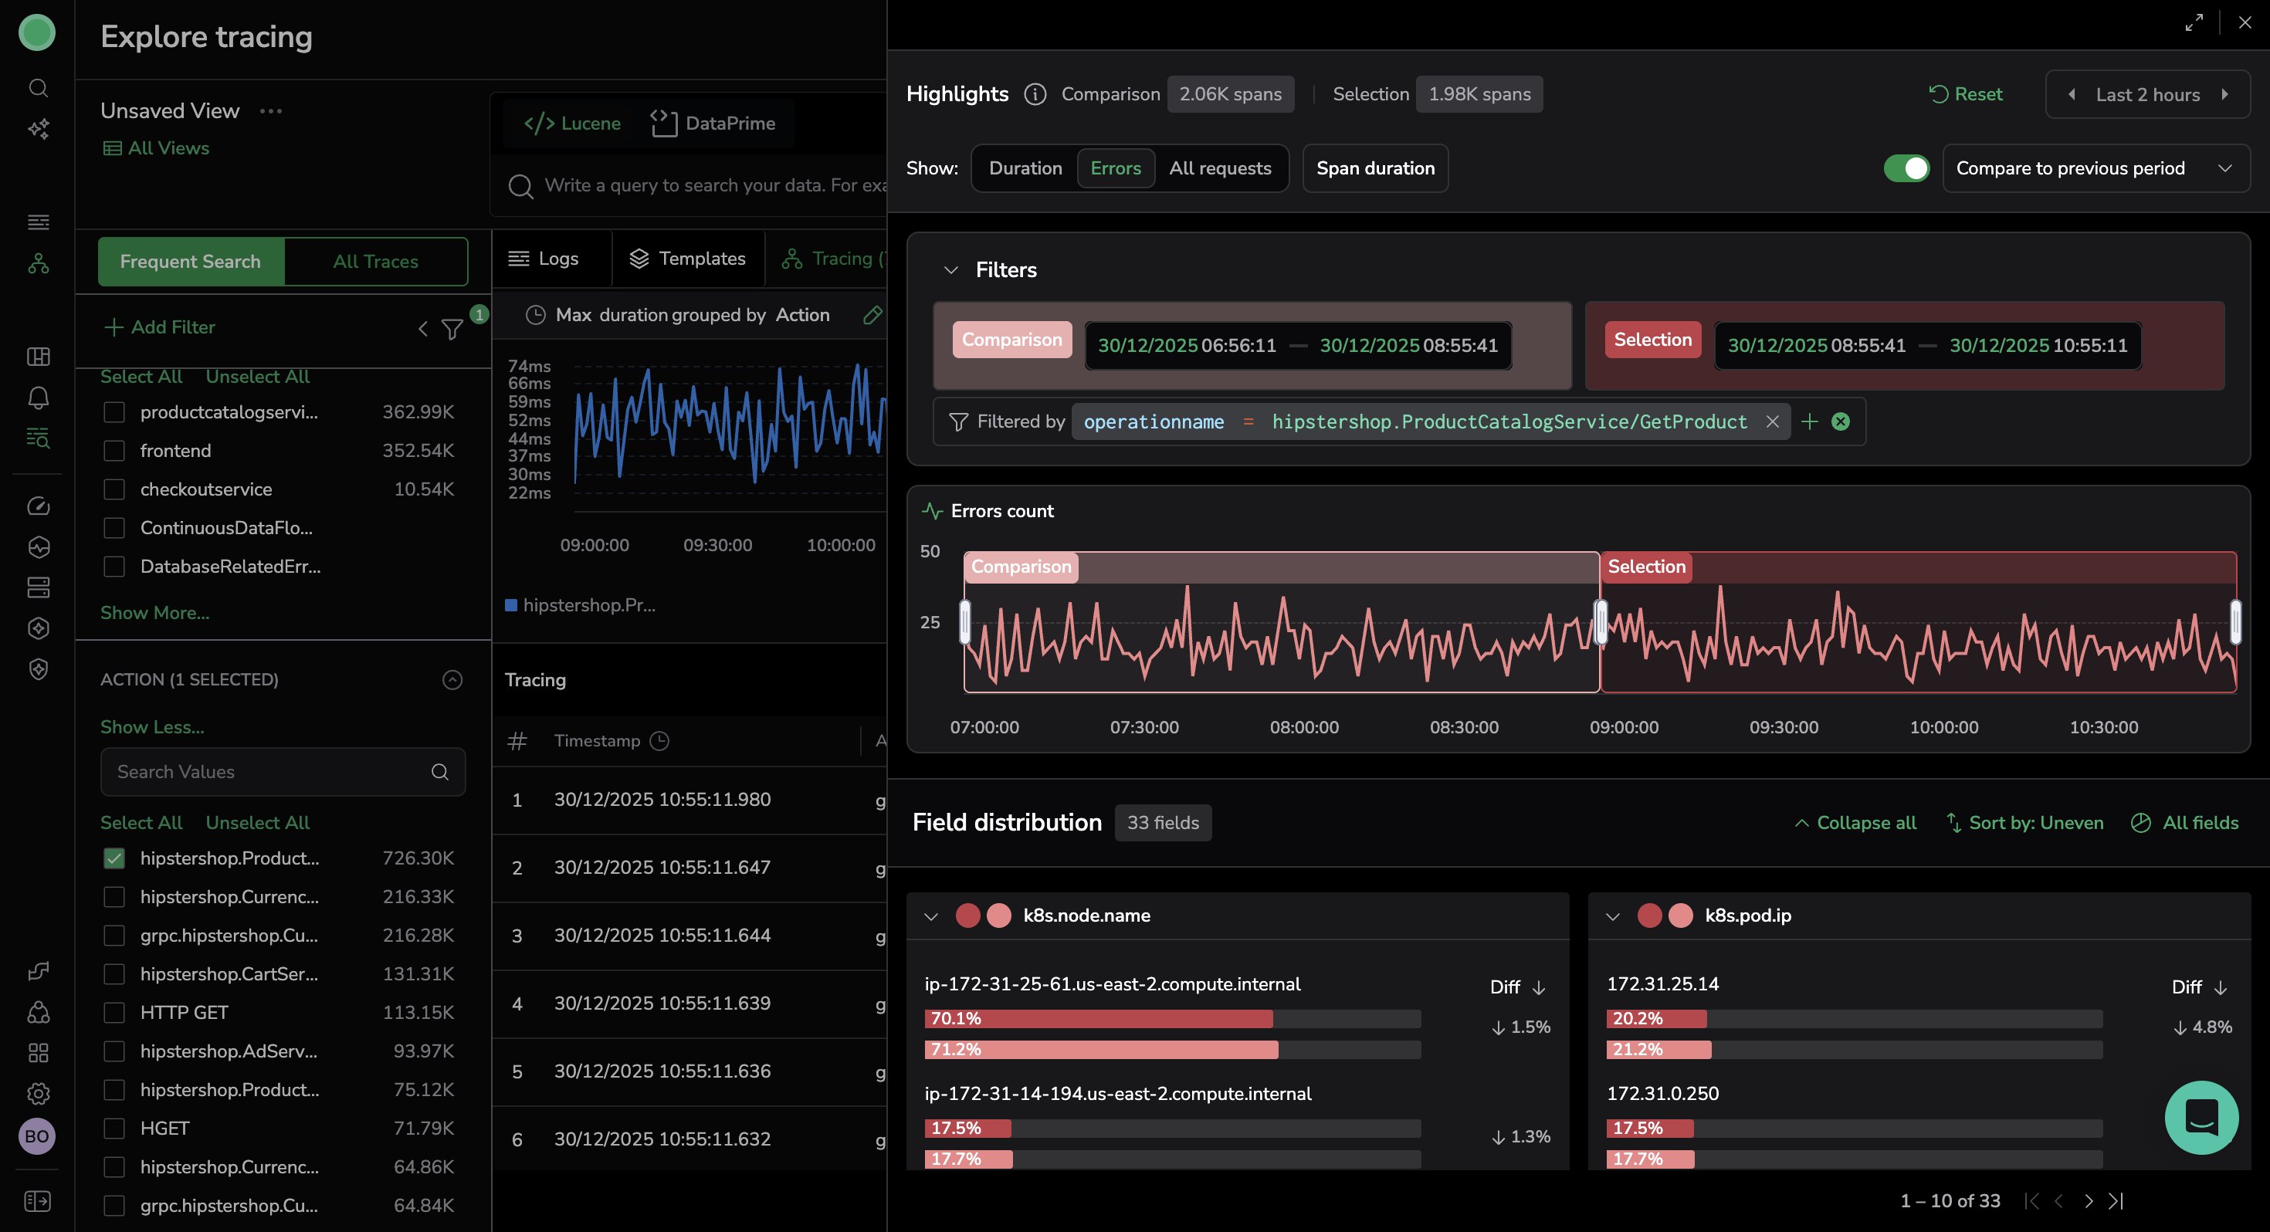
Task: Click the edit pencil icon on the chart title
Action: pyautogui.click(x=872, y=315)
